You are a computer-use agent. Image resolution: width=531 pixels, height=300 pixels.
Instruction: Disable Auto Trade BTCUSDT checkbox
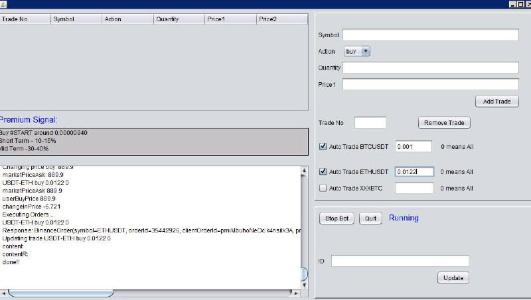tap(323, 146)
